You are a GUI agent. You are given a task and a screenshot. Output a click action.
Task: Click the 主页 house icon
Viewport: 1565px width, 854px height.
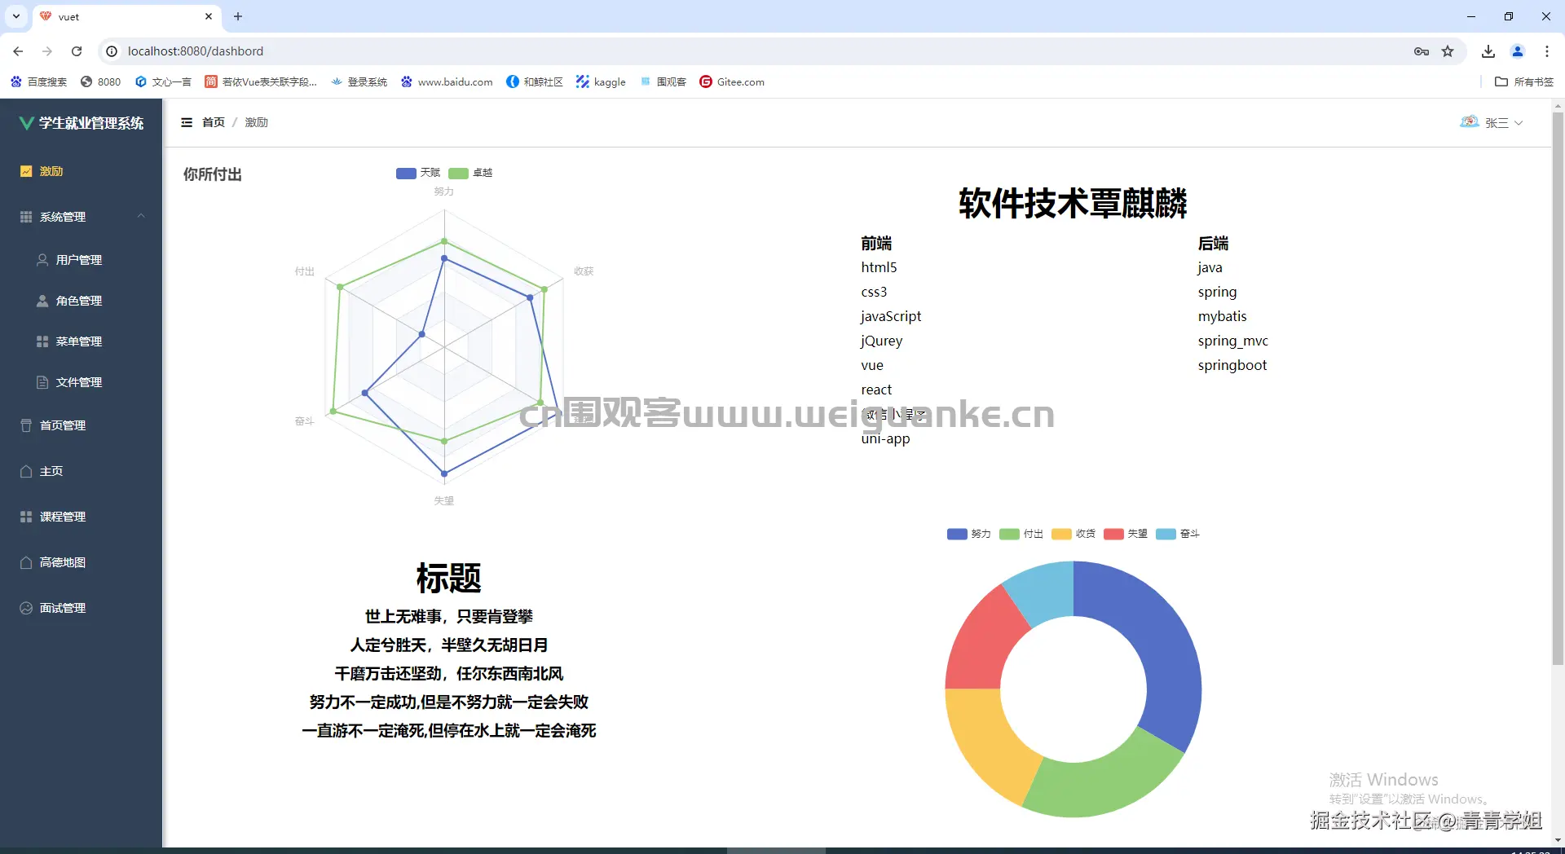26,471
